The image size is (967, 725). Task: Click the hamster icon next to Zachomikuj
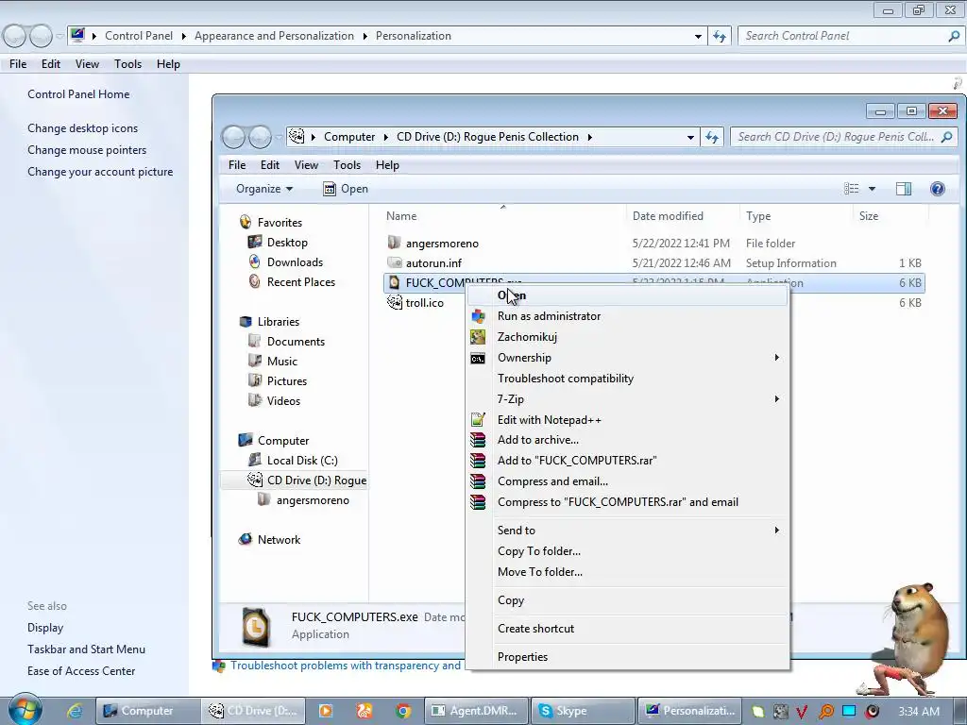478,337
